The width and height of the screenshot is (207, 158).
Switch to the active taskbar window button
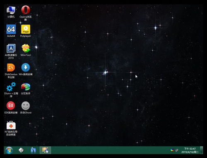point(45,150)
